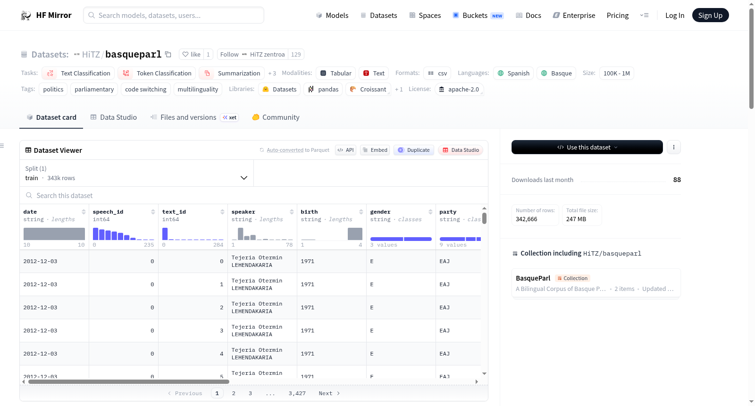Filter by Tabular modality
The width and height of the screenshot is (755, 406).
[336, 73]
